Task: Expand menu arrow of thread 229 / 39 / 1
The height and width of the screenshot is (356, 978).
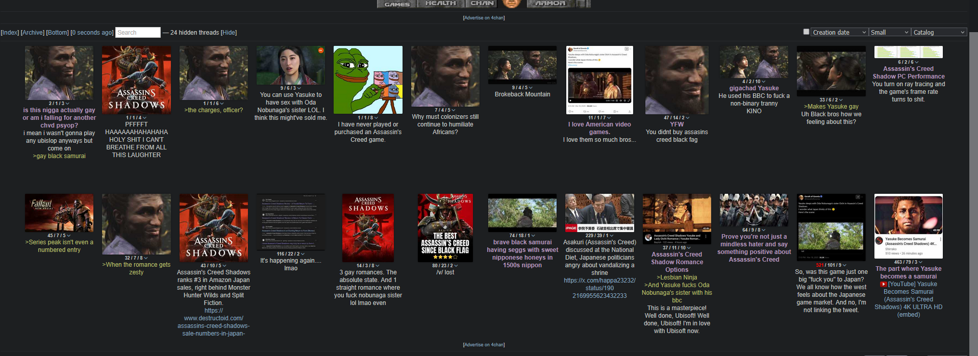Action: [612, 236]
